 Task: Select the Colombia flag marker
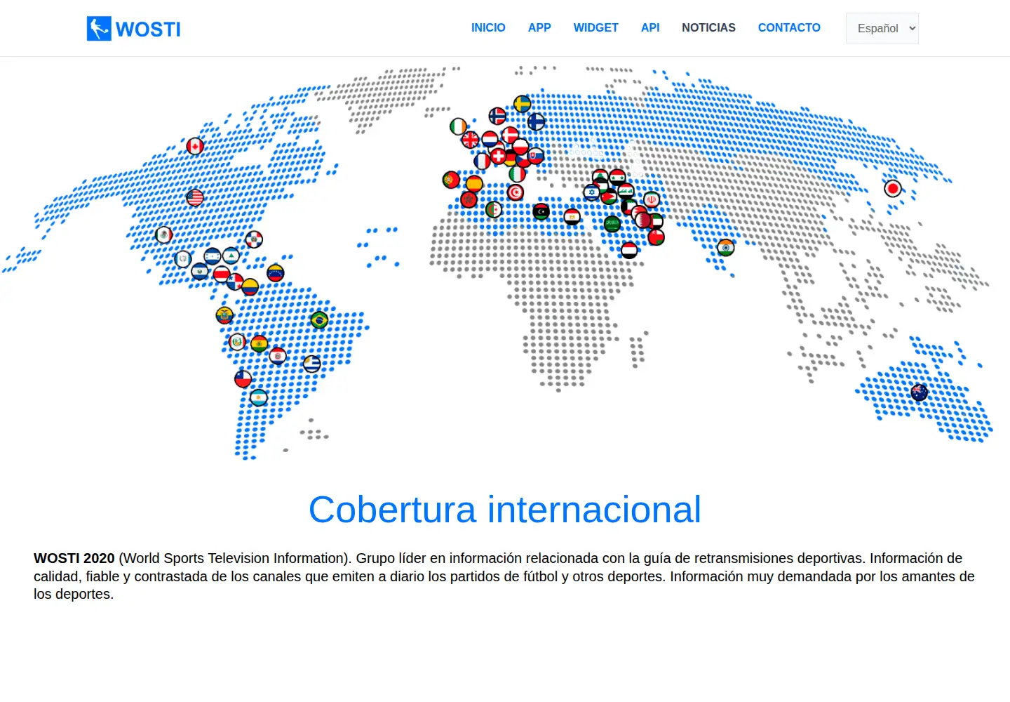point(250,286)
